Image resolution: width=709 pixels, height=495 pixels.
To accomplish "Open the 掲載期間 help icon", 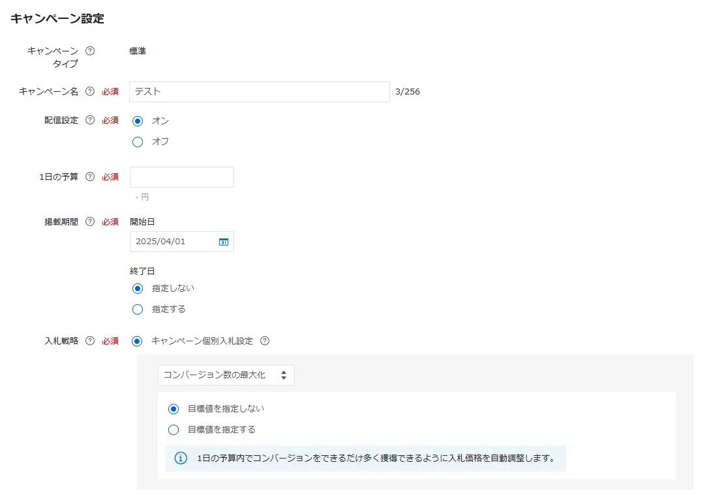I will coord(90,221).
